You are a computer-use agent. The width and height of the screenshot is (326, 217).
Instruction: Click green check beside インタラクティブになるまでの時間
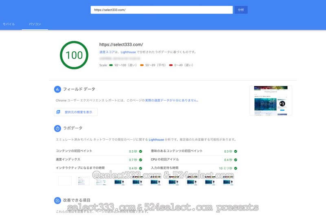tap(141, 168)
